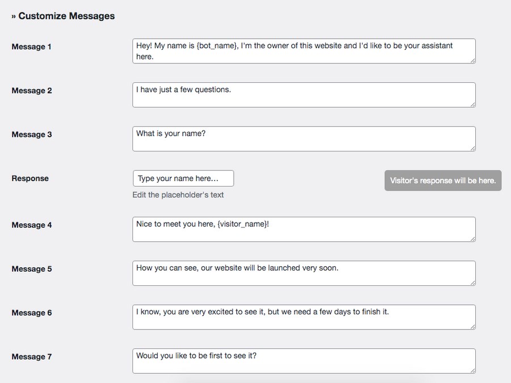511x383 pixels.
Task: Click the "Message 7" label
Action: pos(32,357)
